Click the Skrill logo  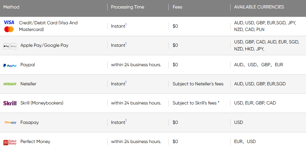click(x=10, y=103)
